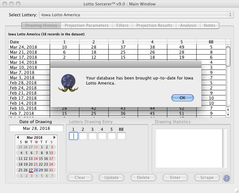Image resolution: width=239 pixels, height=193 pixels.
Task: Click the blue help question mark icon
Action: click(226, 178)
